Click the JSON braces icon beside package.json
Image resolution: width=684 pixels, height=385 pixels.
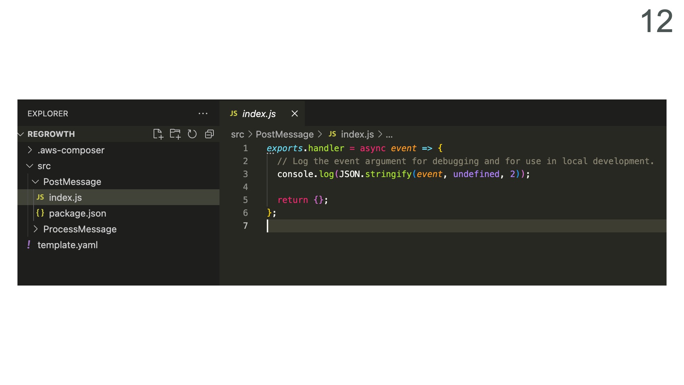click(x=40, y=213)
